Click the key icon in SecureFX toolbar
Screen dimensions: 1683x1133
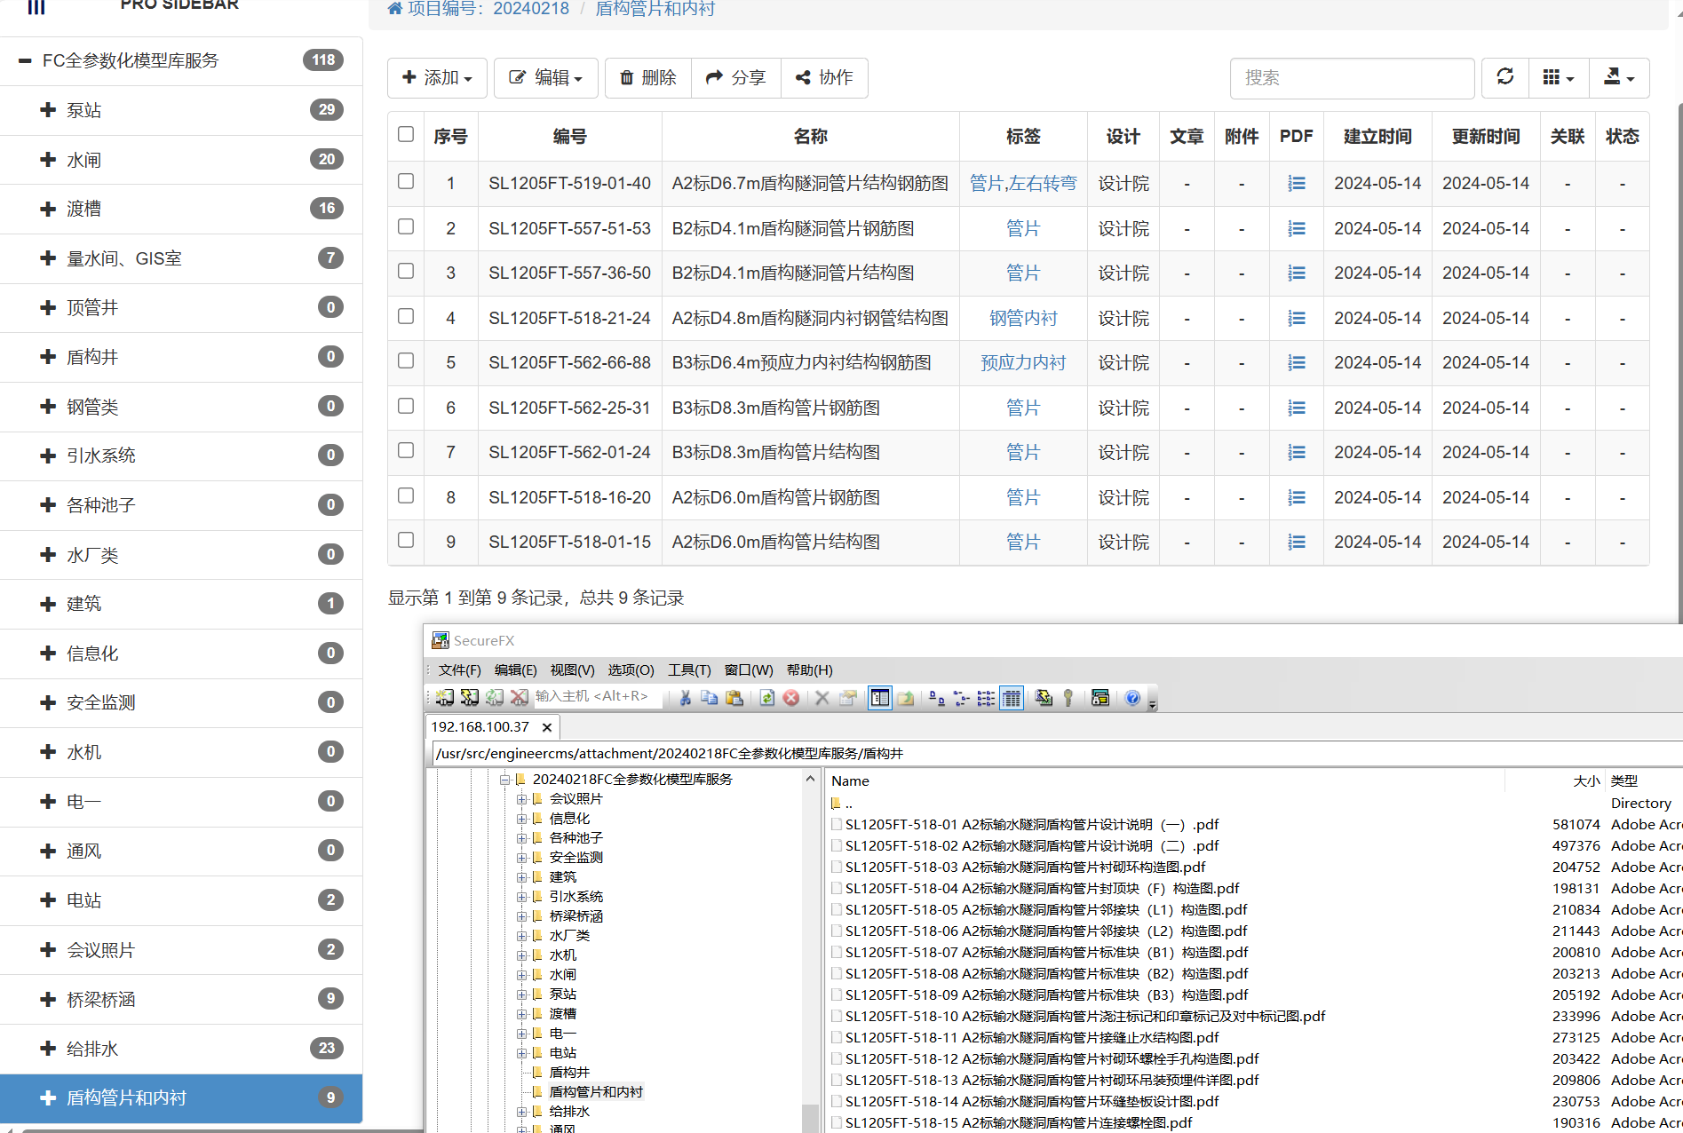pos(1068,698)
